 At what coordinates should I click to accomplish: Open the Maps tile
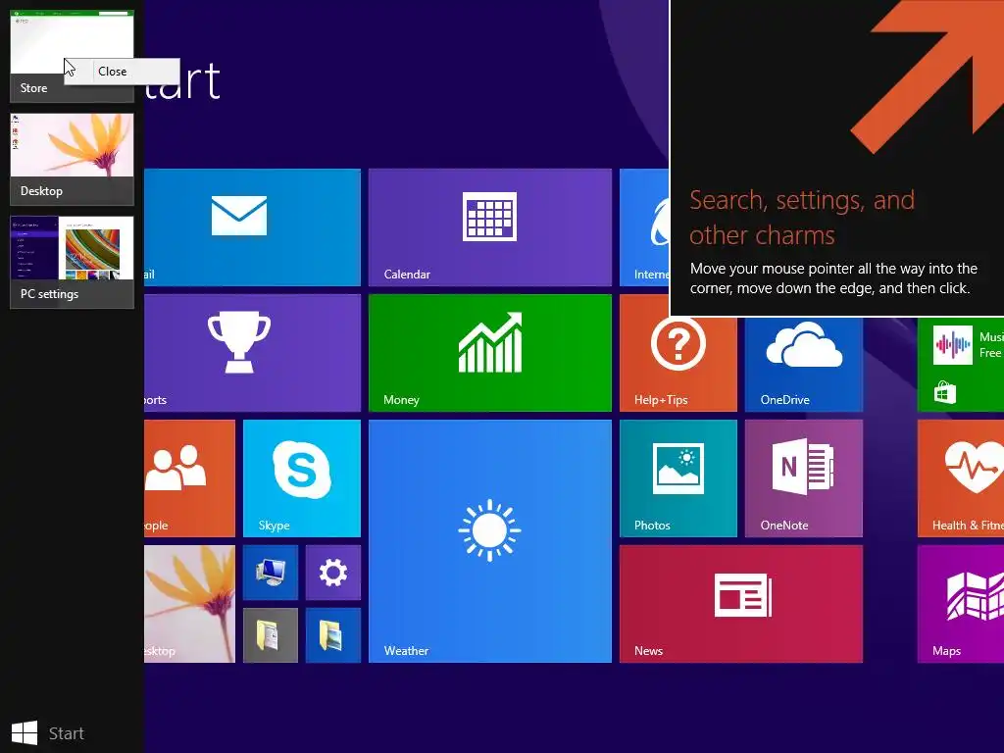click(961, 604)
